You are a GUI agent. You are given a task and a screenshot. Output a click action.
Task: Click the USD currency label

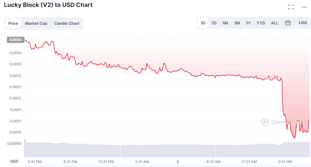coord(14,161)
